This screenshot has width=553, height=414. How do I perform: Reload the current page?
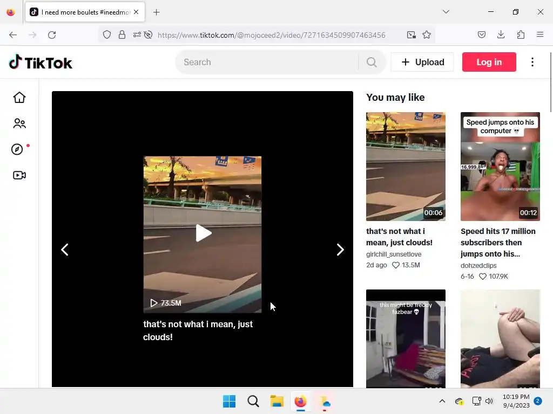52,35
